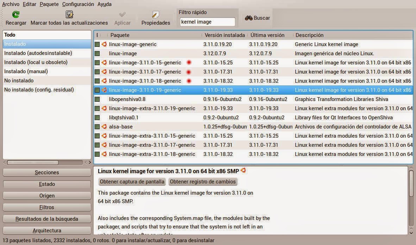Select the alsa-base package name
The image size is (416, 245).
tap(121, 127)
